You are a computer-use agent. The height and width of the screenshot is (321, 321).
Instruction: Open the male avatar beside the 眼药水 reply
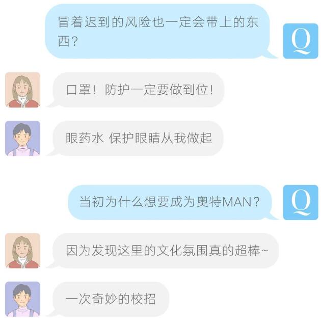pyautogui.click(x=22, y=139)
